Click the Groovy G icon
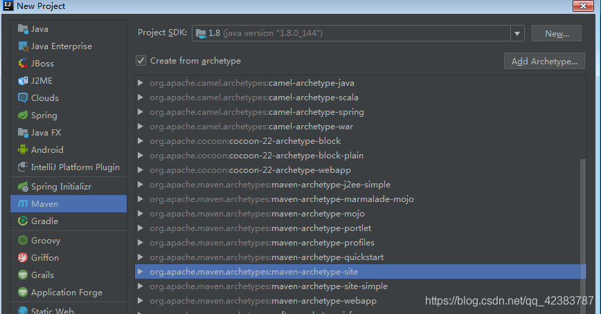Viewport: 601px width, 314px height. [x=23, y=240]
